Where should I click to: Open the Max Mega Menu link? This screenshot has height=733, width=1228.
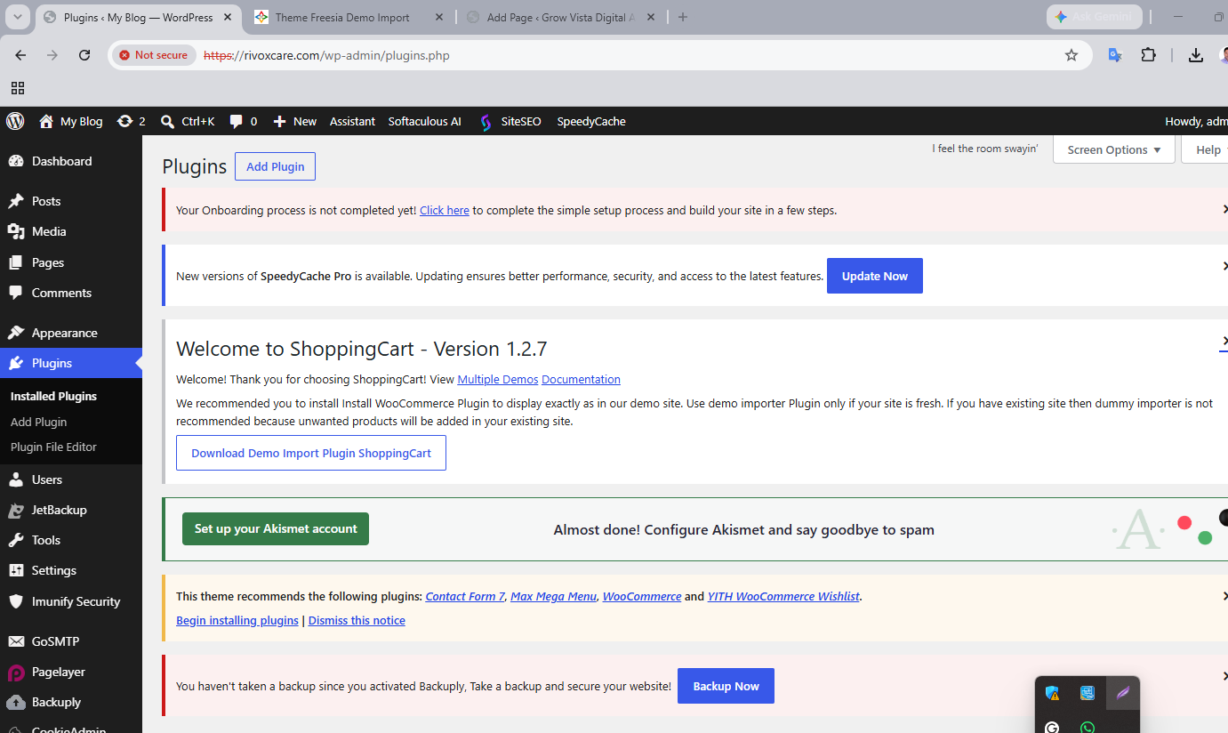coord(553,597)
